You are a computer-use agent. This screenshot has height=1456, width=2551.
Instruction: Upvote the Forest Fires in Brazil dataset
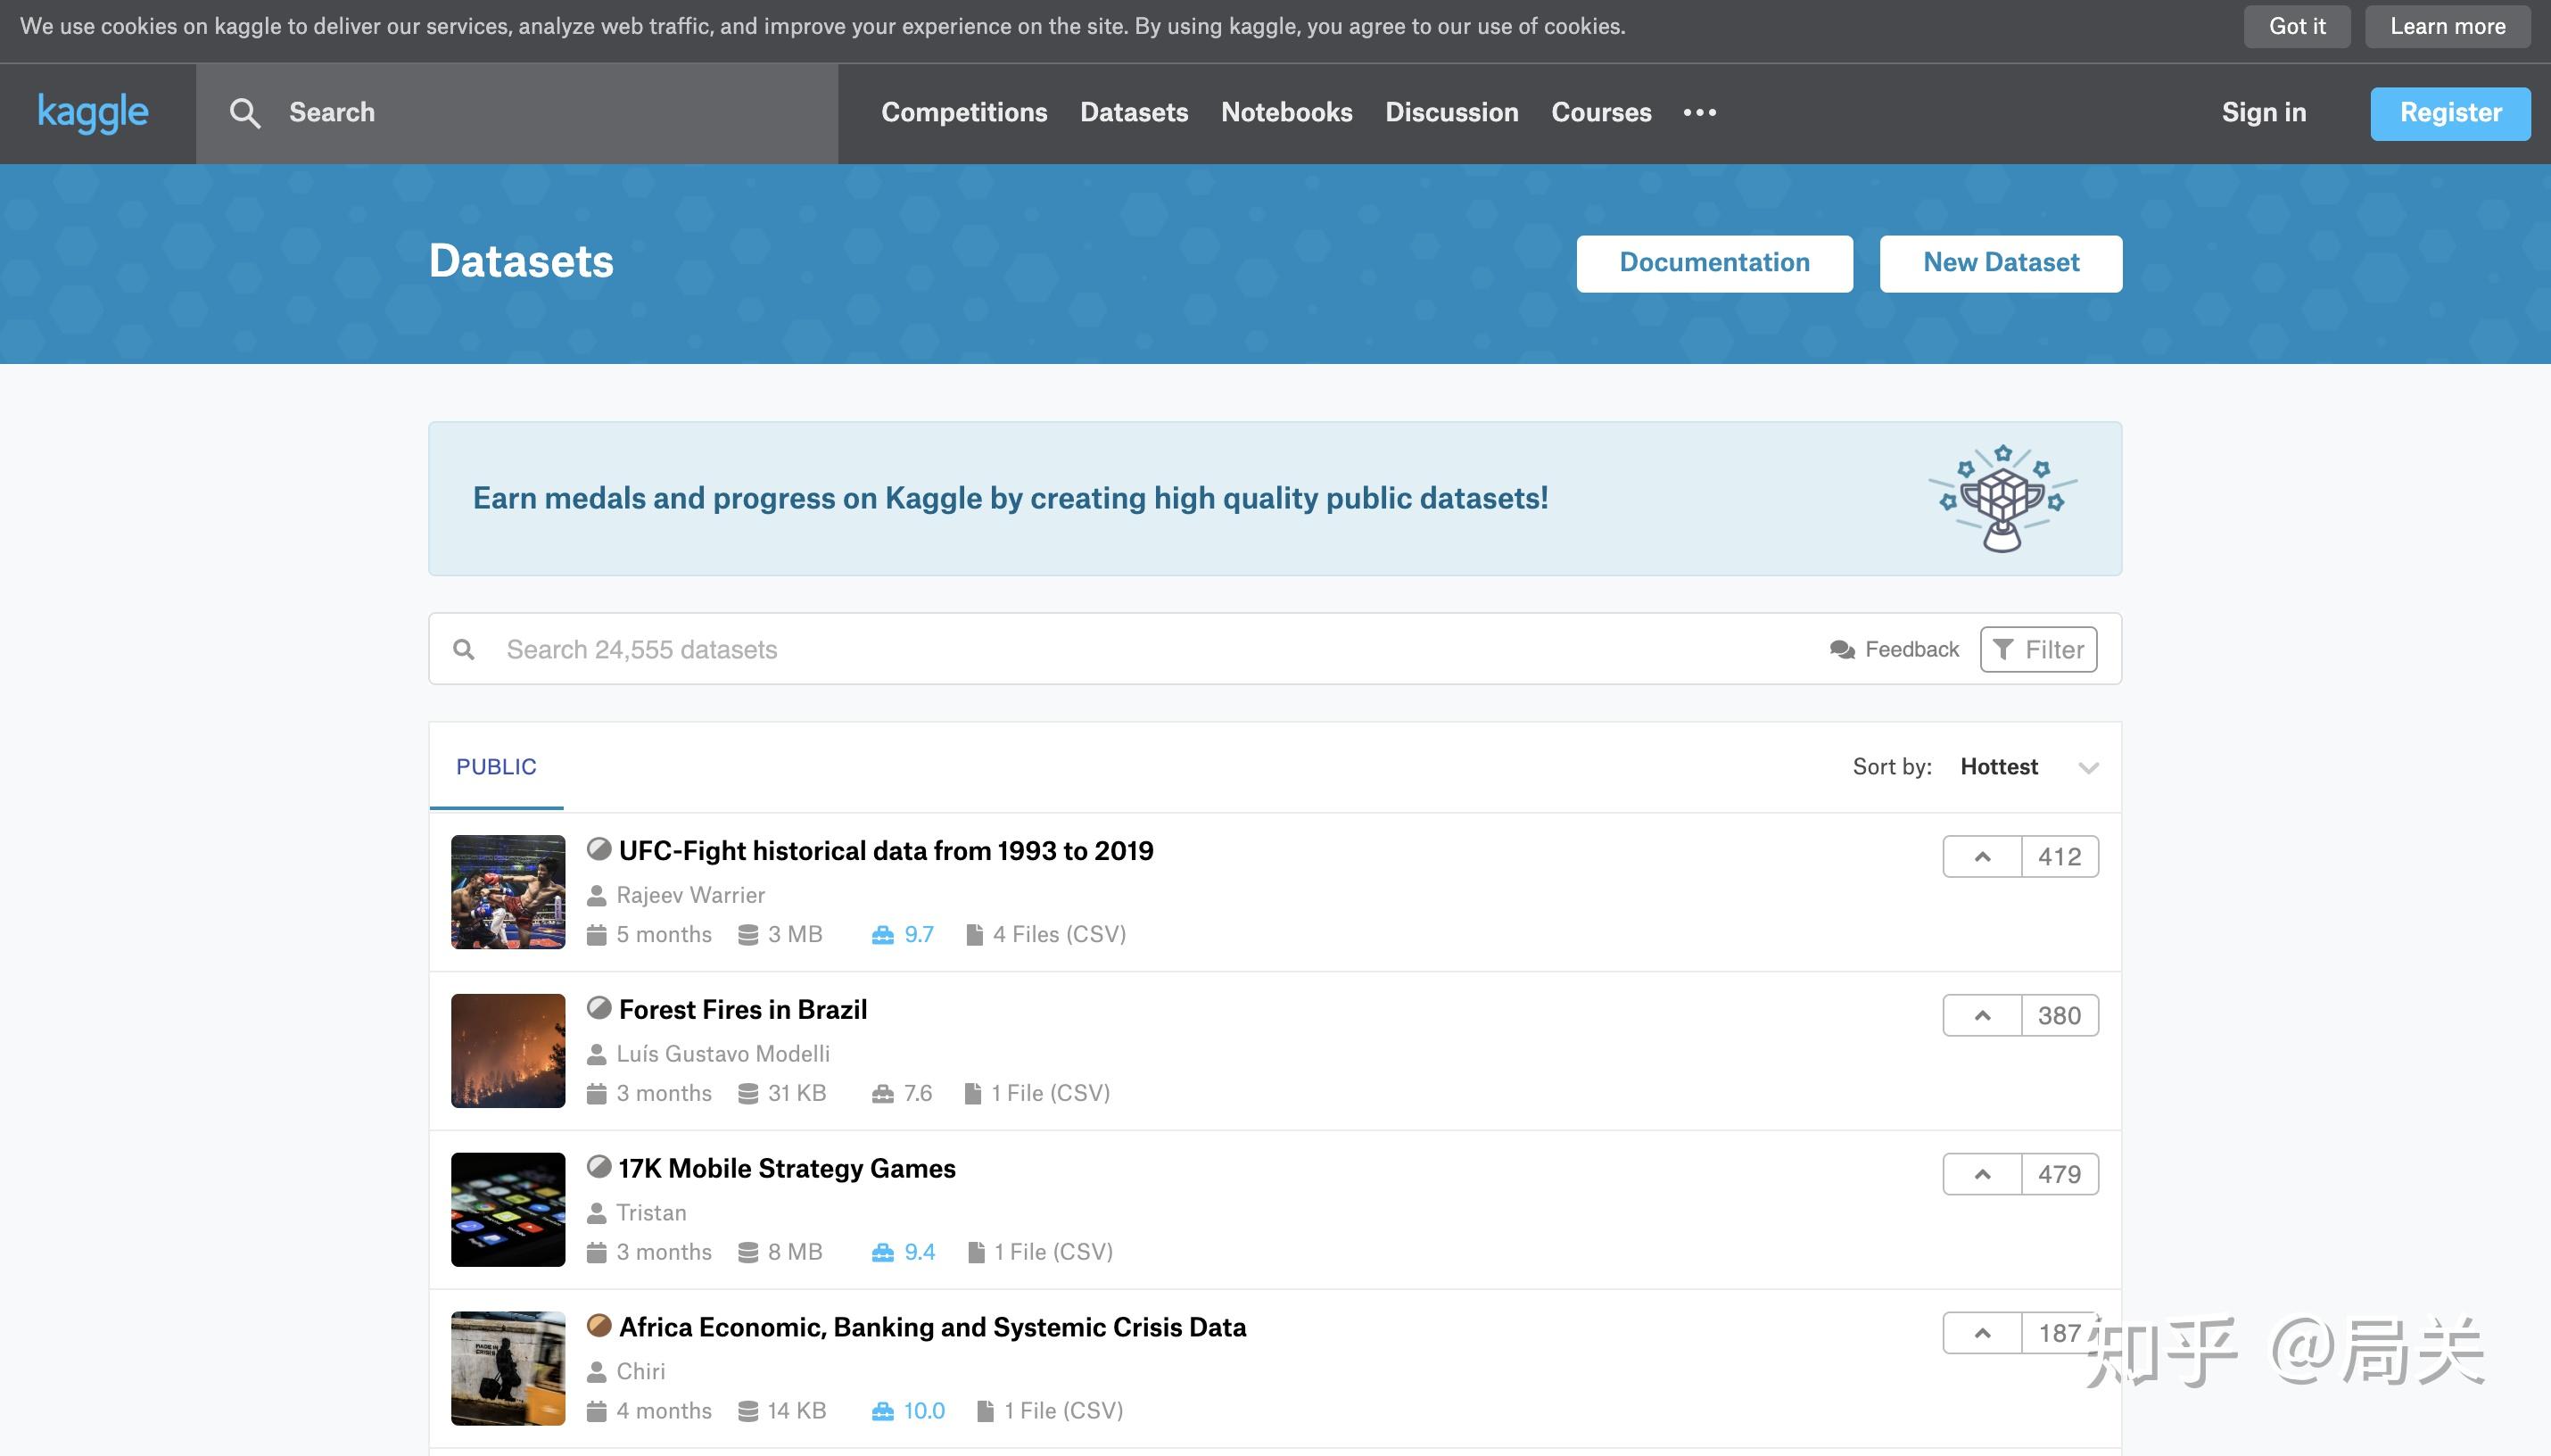click(1982, 1016)
